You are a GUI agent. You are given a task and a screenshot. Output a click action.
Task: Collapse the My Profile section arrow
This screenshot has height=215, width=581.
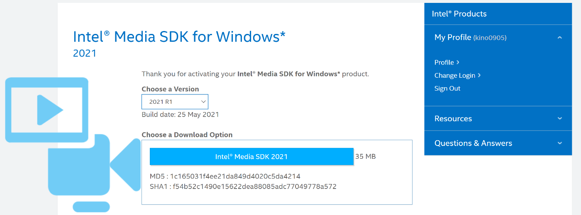559,38
